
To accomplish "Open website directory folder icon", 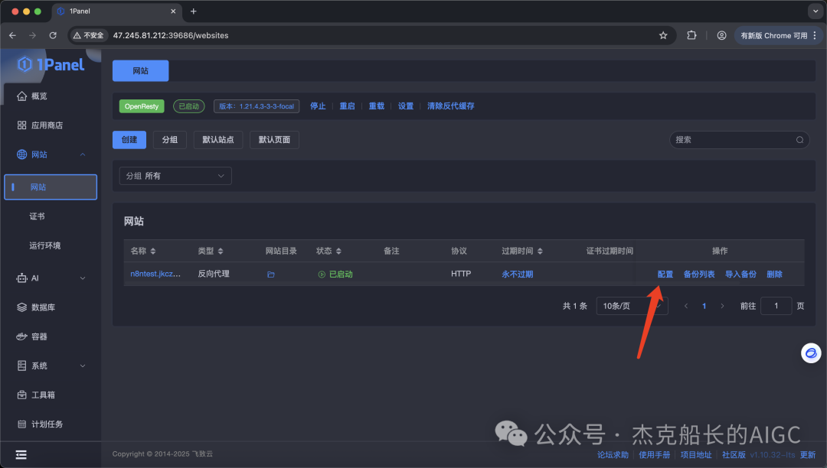I will click(x=270, y=275).
